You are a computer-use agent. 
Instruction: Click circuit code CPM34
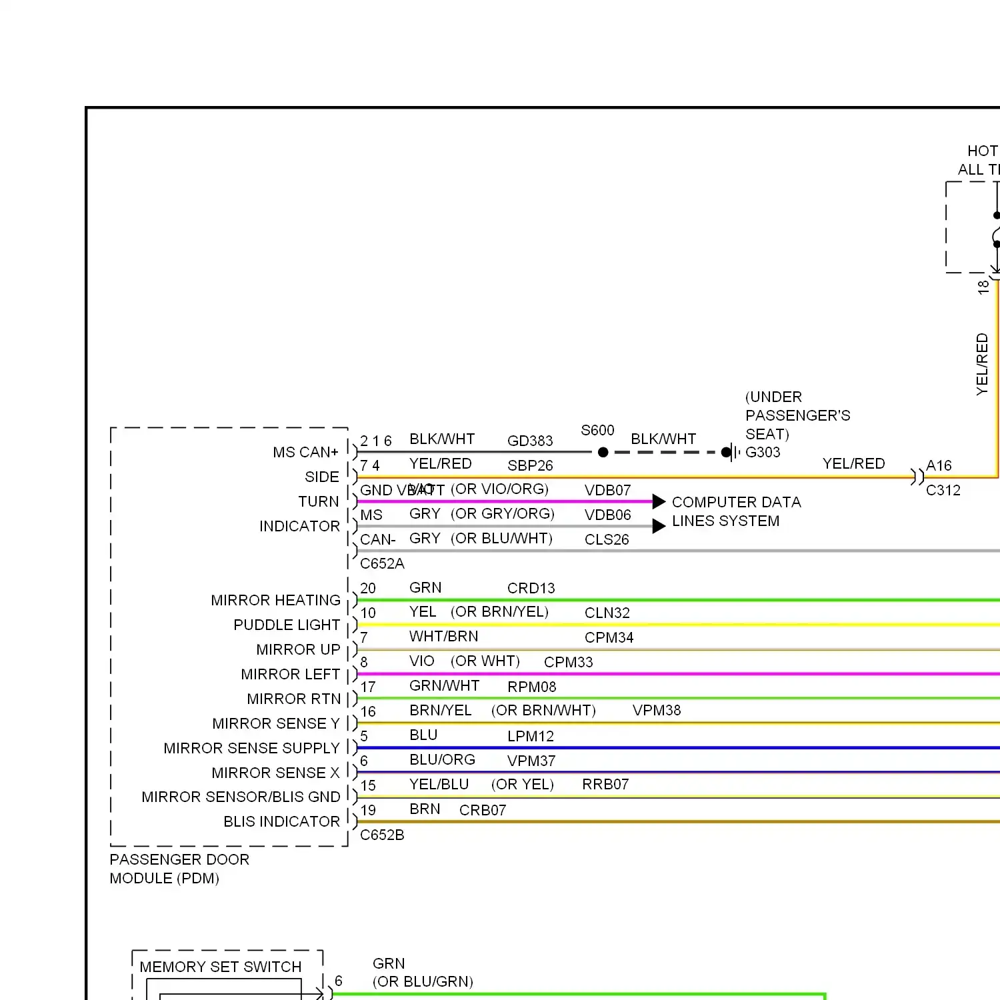(609, 637)
